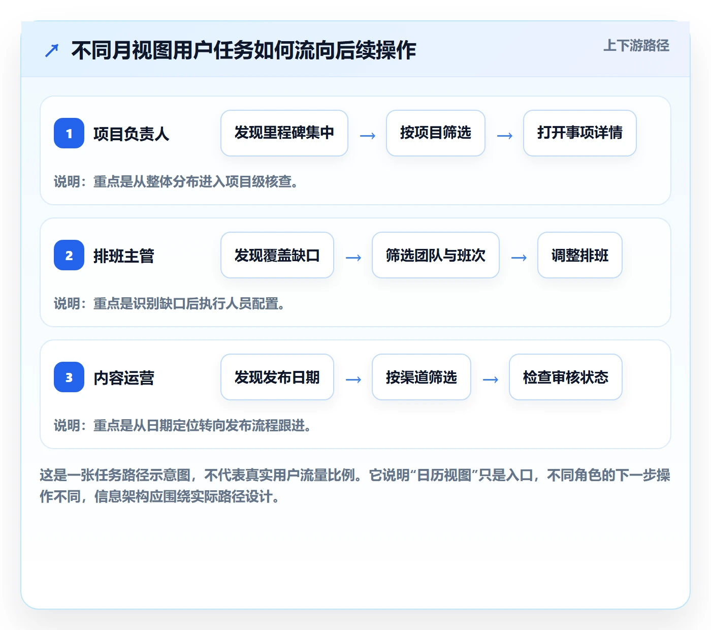Screen dimensions: 711x630
Task: Select the 发现覆盖缺口 step box
Action: tap(277, 255)
